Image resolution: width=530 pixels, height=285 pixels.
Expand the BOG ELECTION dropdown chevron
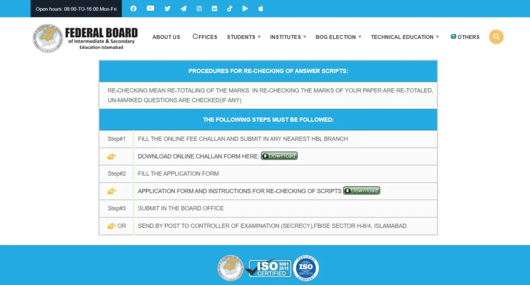tap(360, 37)
